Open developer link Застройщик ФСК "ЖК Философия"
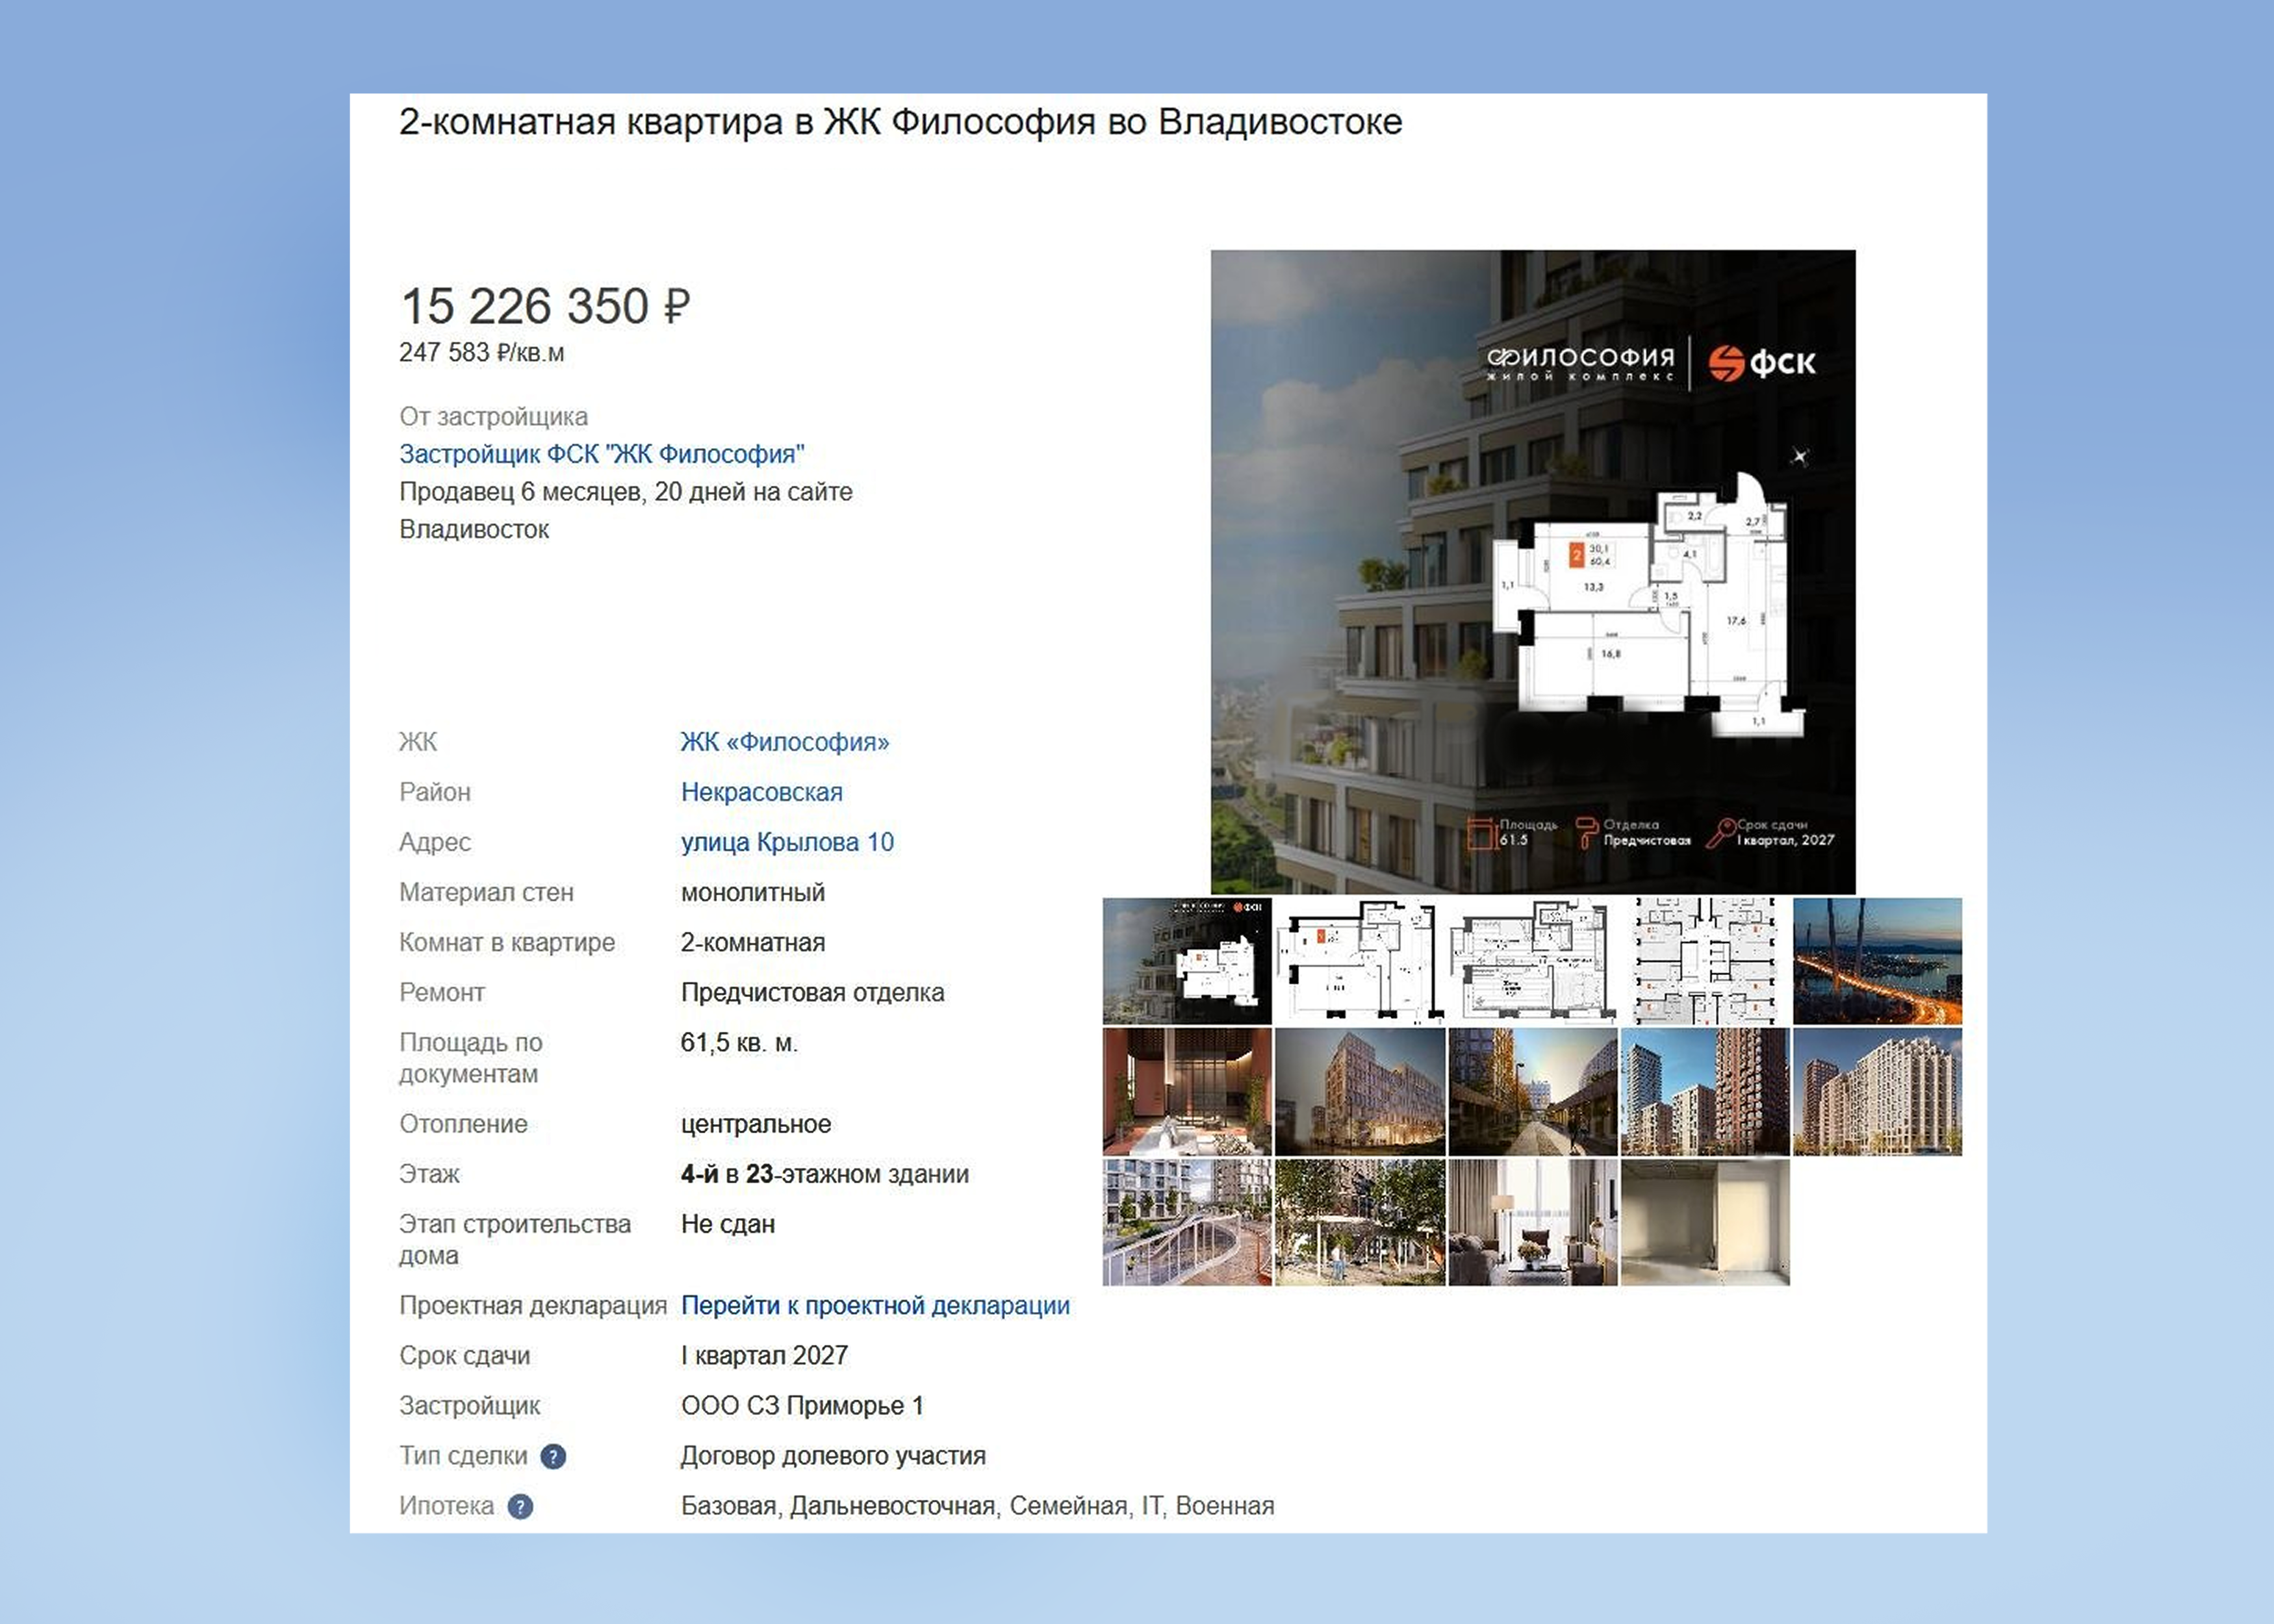2274x1624 pixels. (601, 454)
